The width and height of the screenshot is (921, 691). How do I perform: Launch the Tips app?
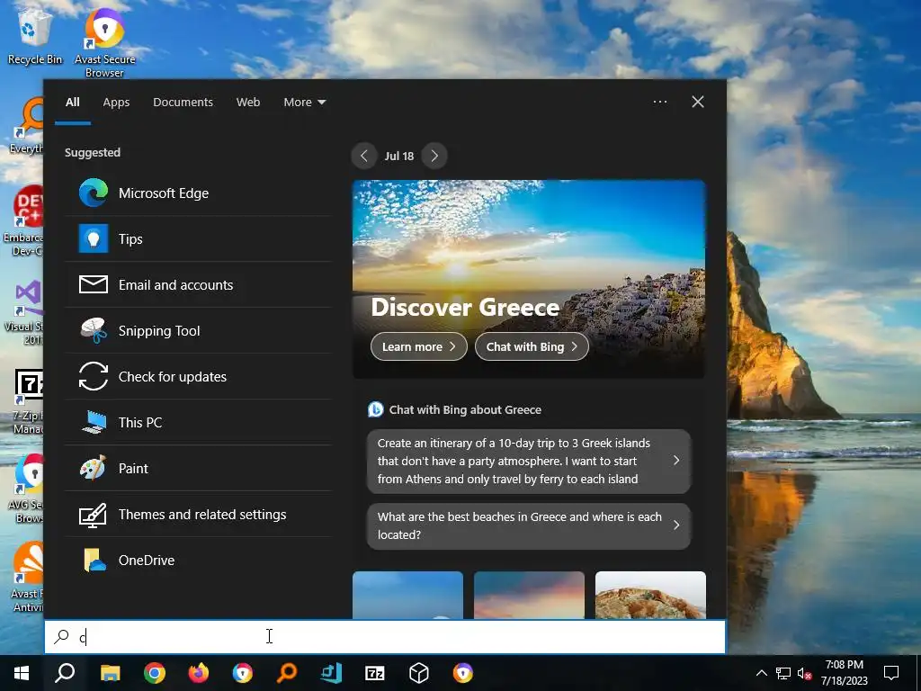[199, 239]
